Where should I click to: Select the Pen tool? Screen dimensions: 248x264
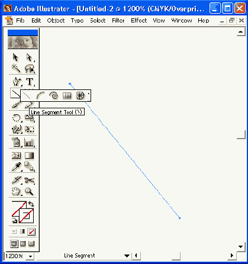[x=17, y=81]
